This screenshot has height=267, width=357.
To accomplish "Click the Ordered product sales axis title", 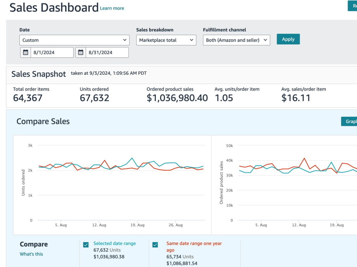I will (221, 183).
